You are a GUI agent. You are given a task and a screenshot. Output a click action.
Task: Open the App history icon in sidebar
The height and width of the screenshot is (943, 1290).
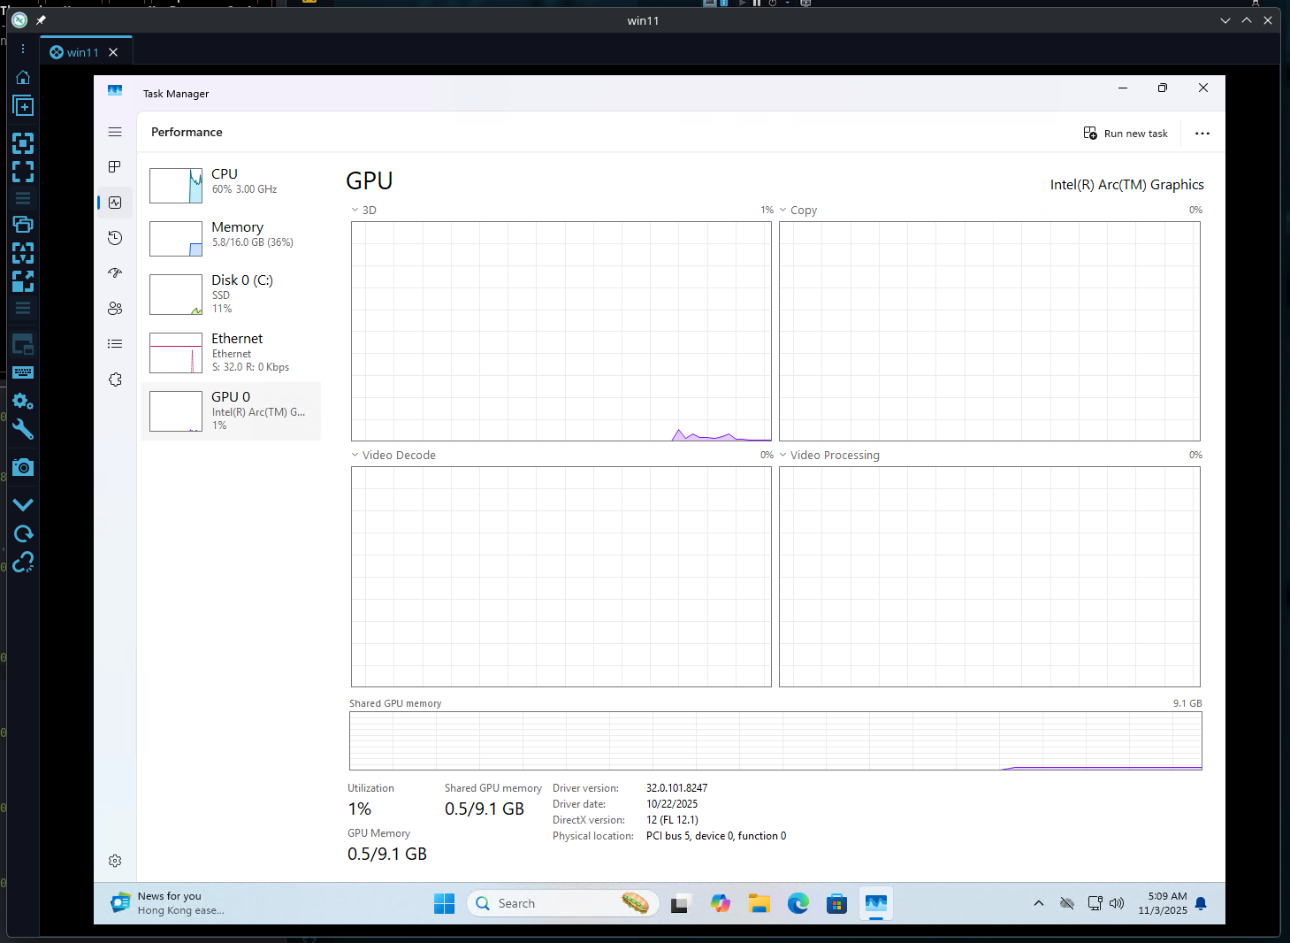[x=115, y=238]
